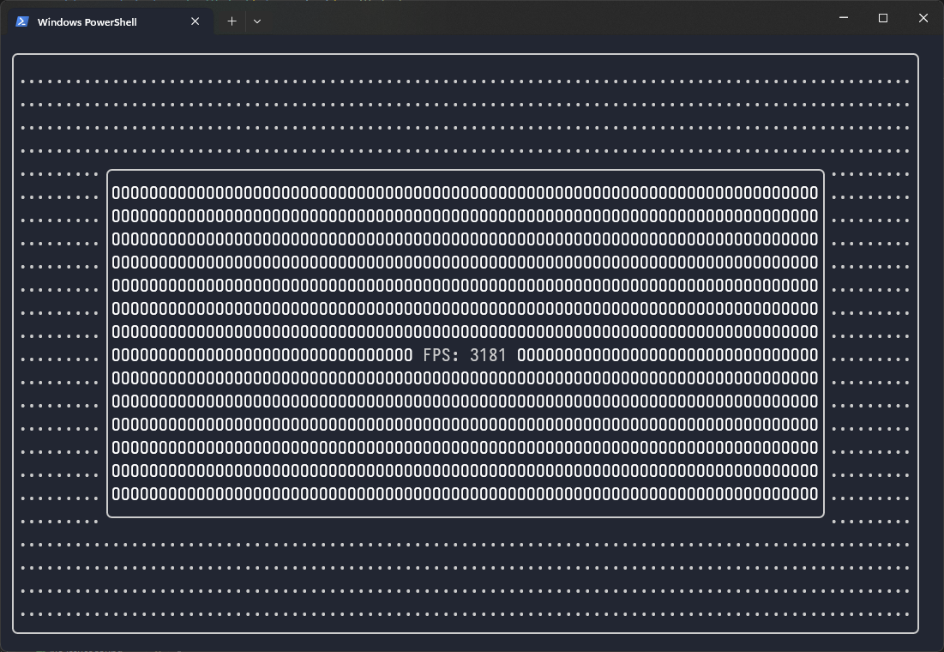Click the PowerShell icon in the tab
Image resolution: width=944 pixels, height=652 pixels.
point(22,21)
